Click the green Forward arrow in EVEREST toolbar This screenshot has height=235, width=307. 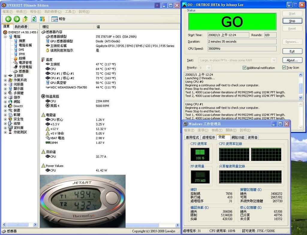(17, 19)
